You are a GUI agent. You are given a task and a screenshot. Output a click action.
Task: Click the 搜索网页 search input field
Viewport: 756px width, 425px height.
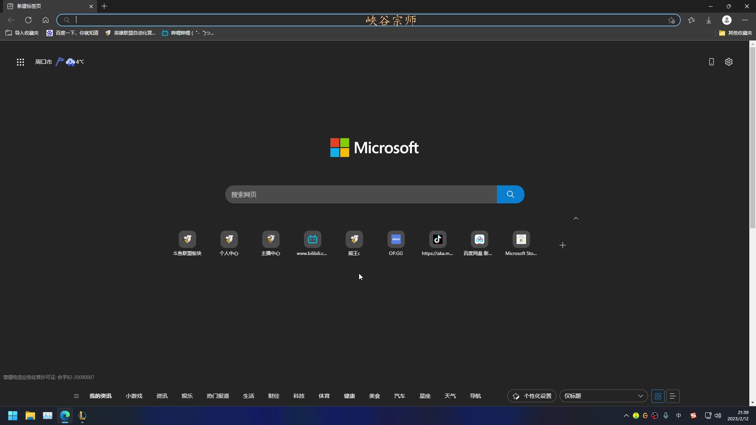(x=360, y=194)
